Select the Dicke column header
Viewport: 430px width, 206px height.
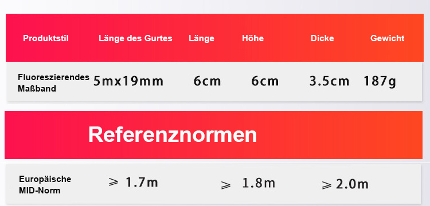(x=322, y=38)
